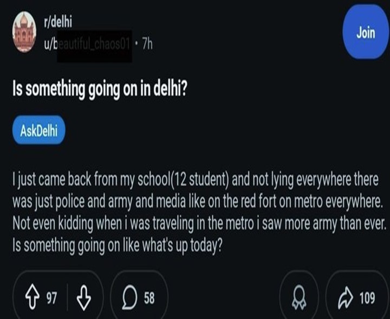Click the upvote count of 97
Viewport: 390px width, 319px height.
[x=52, y=298]
